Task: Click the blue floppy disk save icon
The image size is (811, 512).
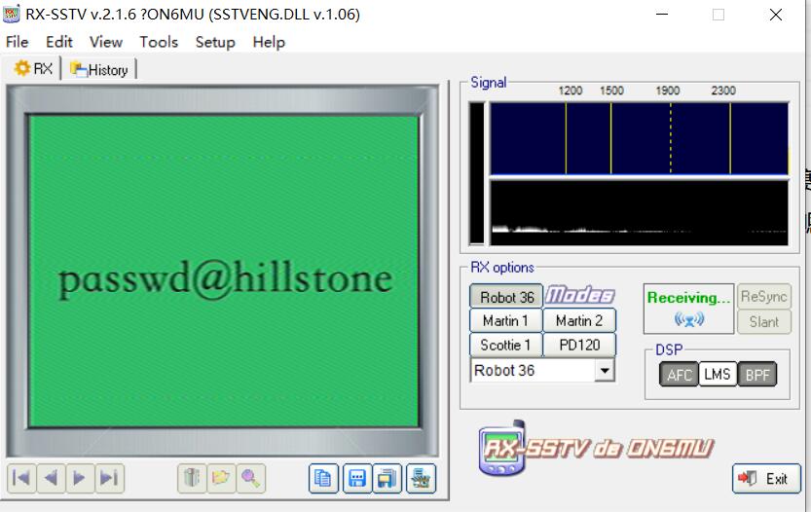Action: pos(358,478)
